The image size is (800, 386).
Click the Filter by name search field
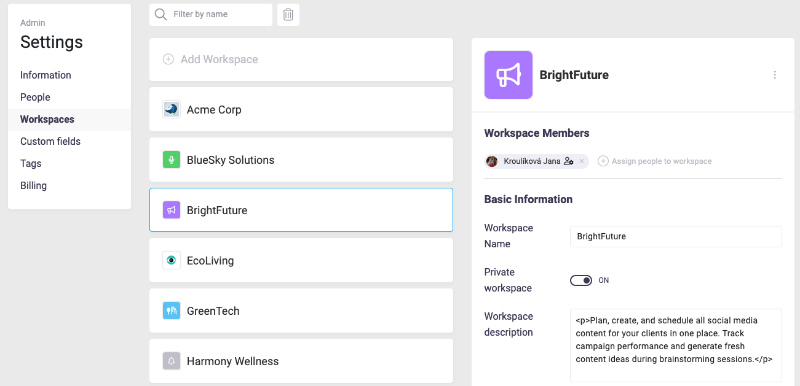tap(218, 15)
